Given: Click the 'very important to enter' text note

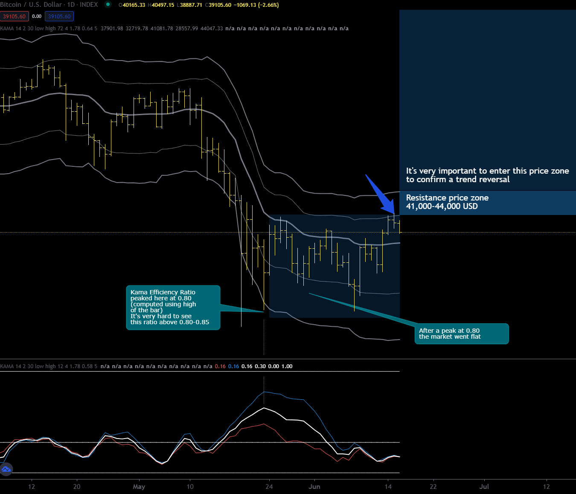Looking at the screenshot, I should click(x=487, y=175).
